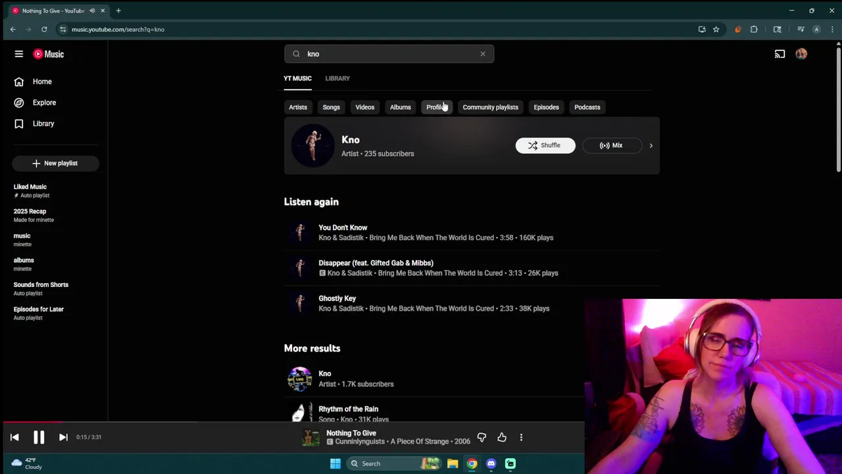Screen dimensions: 842x474
Task: Open Windows Start menu
Action: [335, 463]
